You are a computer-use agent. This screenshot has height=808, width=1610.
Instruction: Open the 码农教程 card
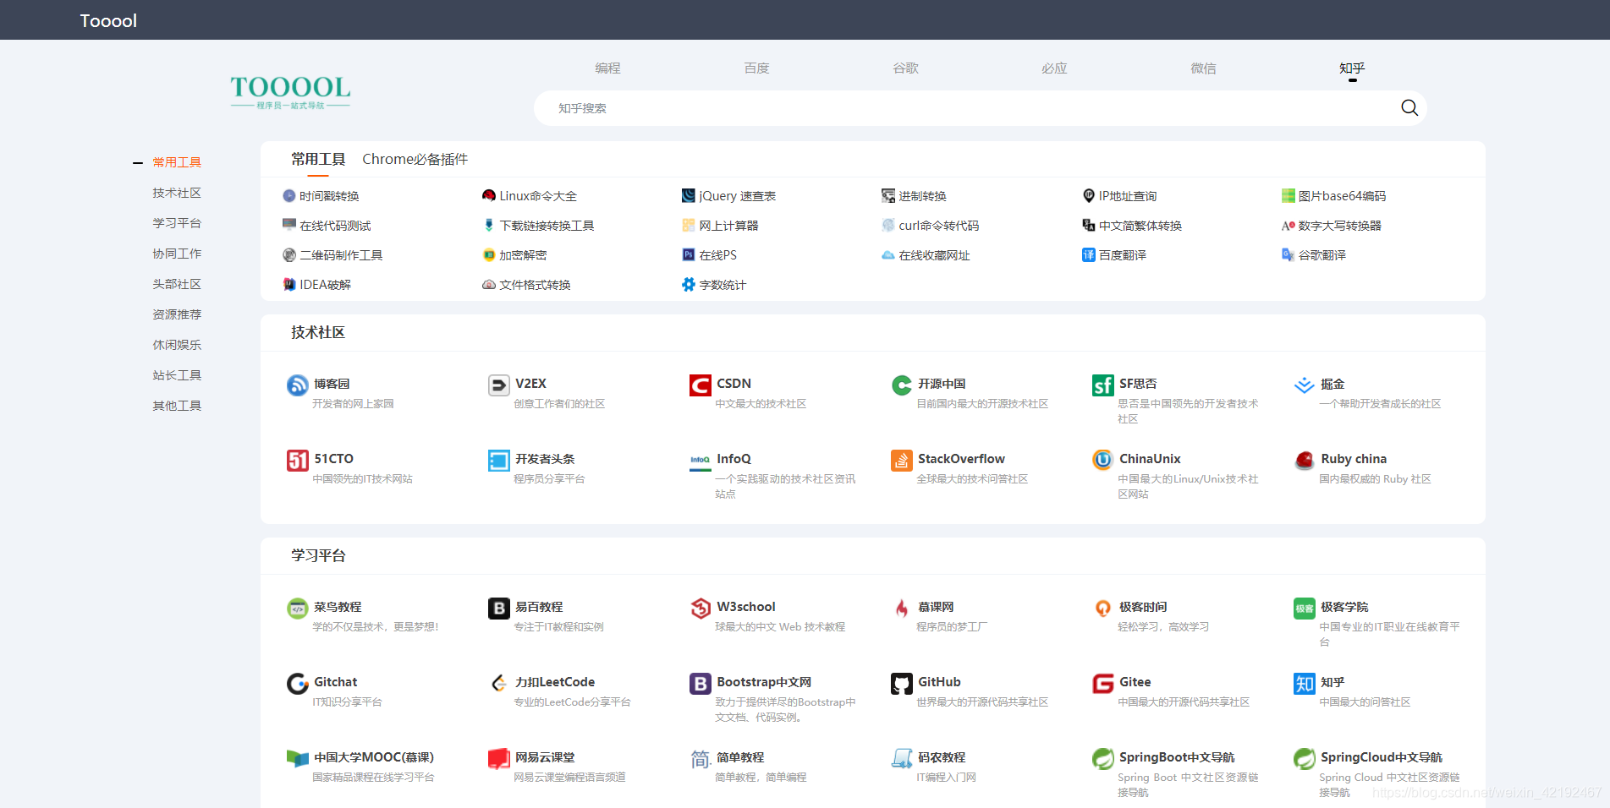coord(935,766)
